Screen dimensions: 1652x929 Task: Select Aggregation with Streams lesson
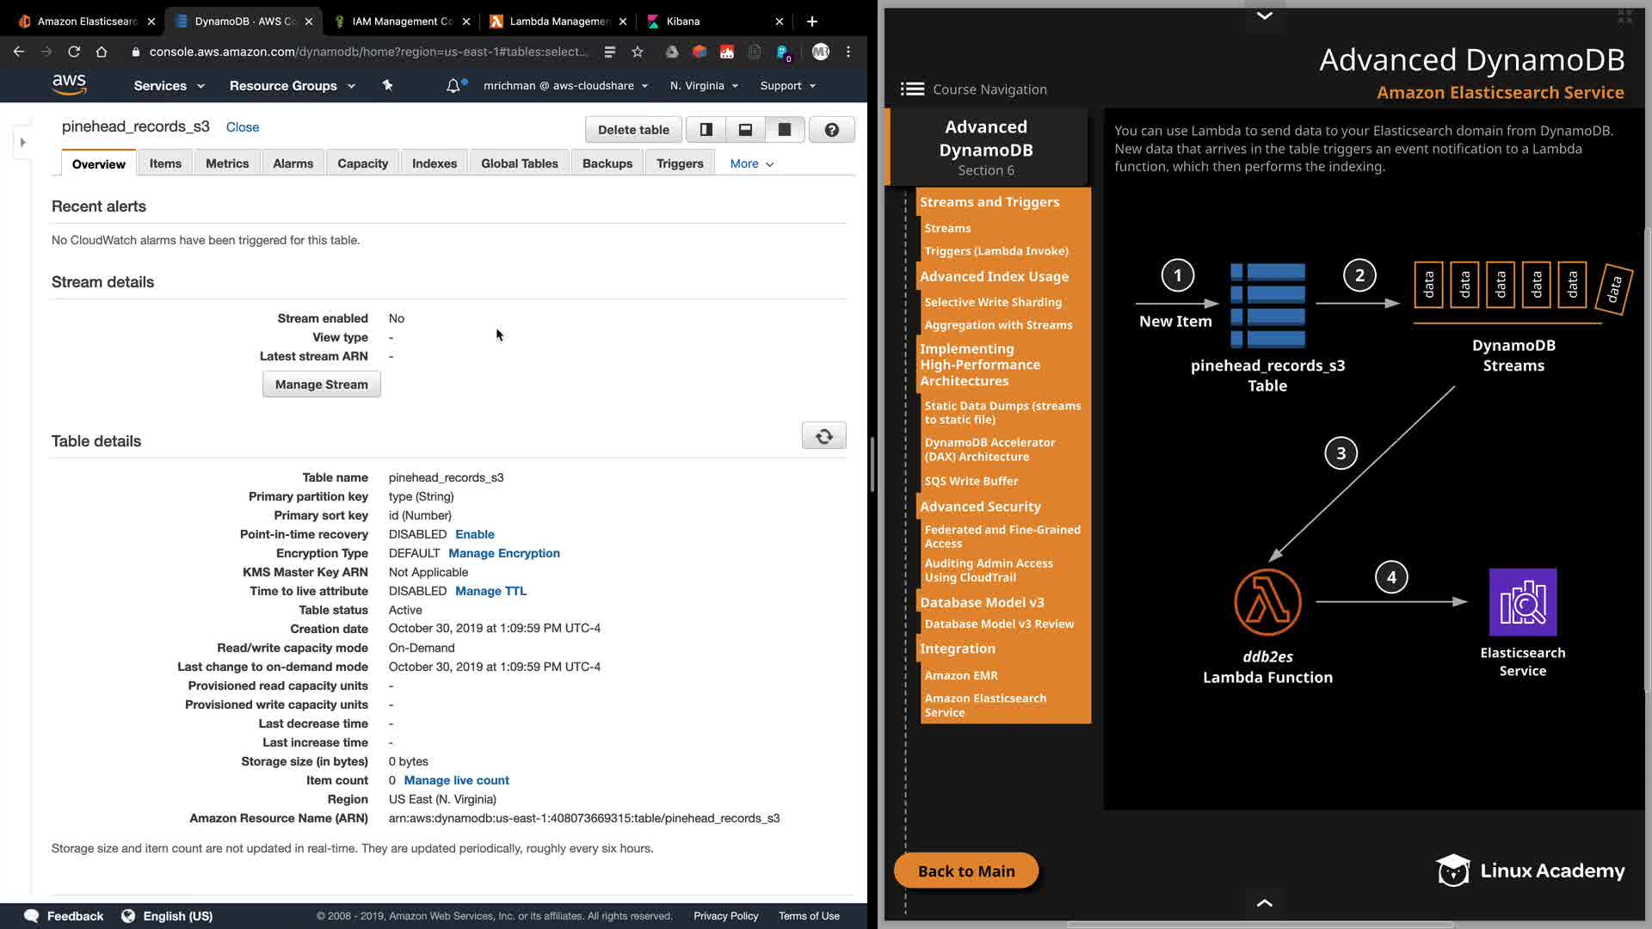point(998,325)
